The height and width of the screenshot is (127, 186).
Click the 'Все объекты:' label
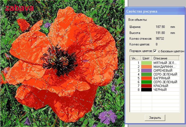(x=138, y=20)
